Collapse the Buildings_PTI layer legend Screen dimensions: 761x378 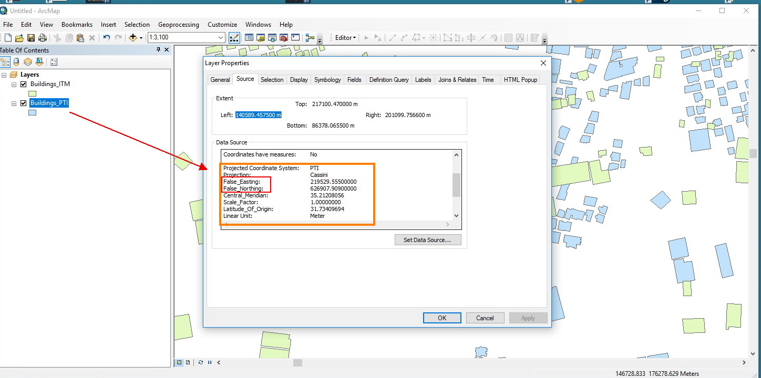tap(14, 103)
